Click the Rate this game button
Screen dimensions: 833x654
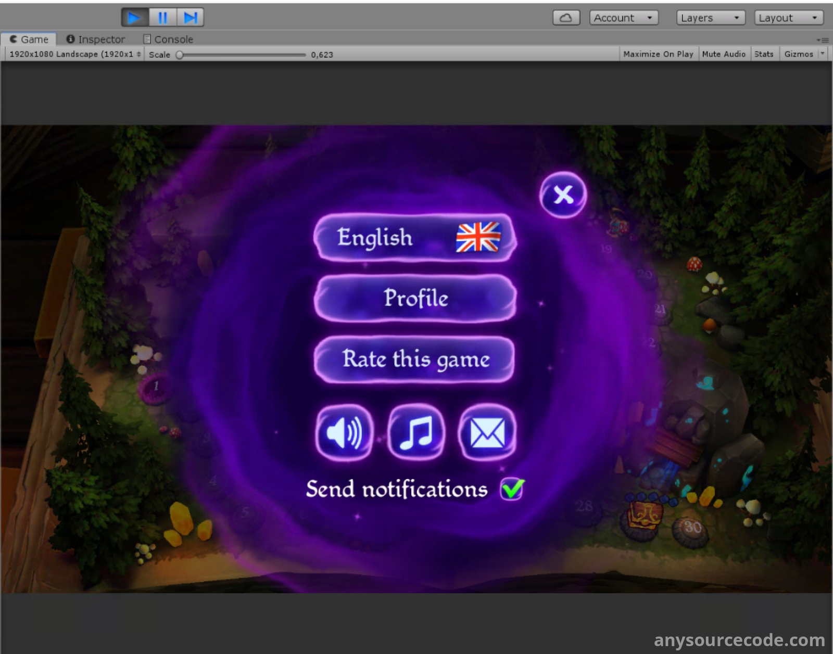pos(415,359)
